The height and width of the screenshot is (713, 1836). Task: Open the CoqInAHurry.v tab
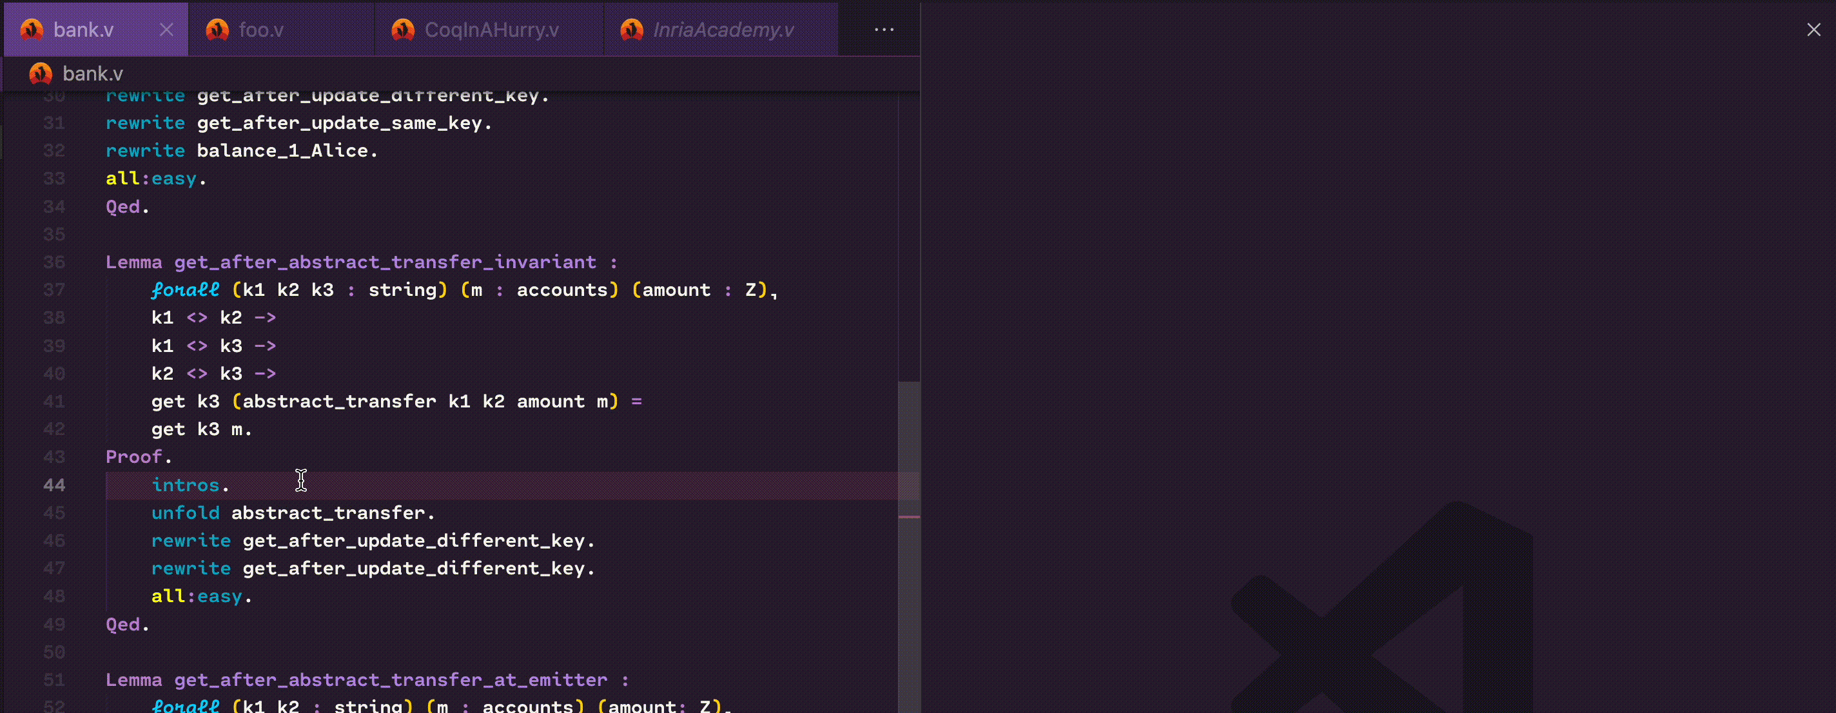tap(491, 30)
